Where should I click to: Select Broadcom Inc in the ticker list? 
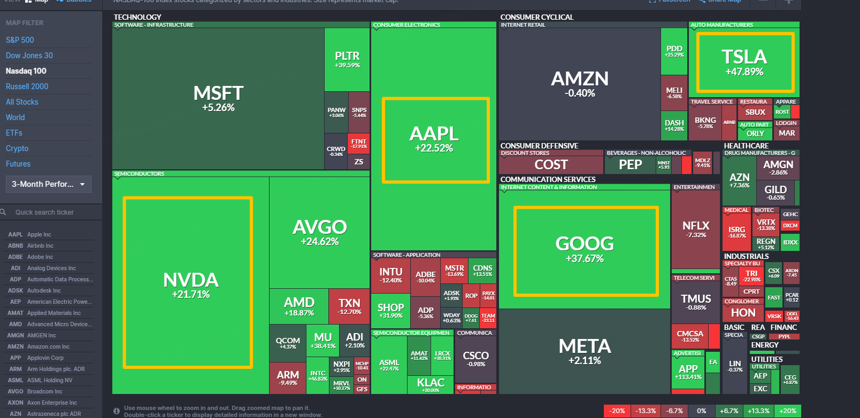click(44, 391)
